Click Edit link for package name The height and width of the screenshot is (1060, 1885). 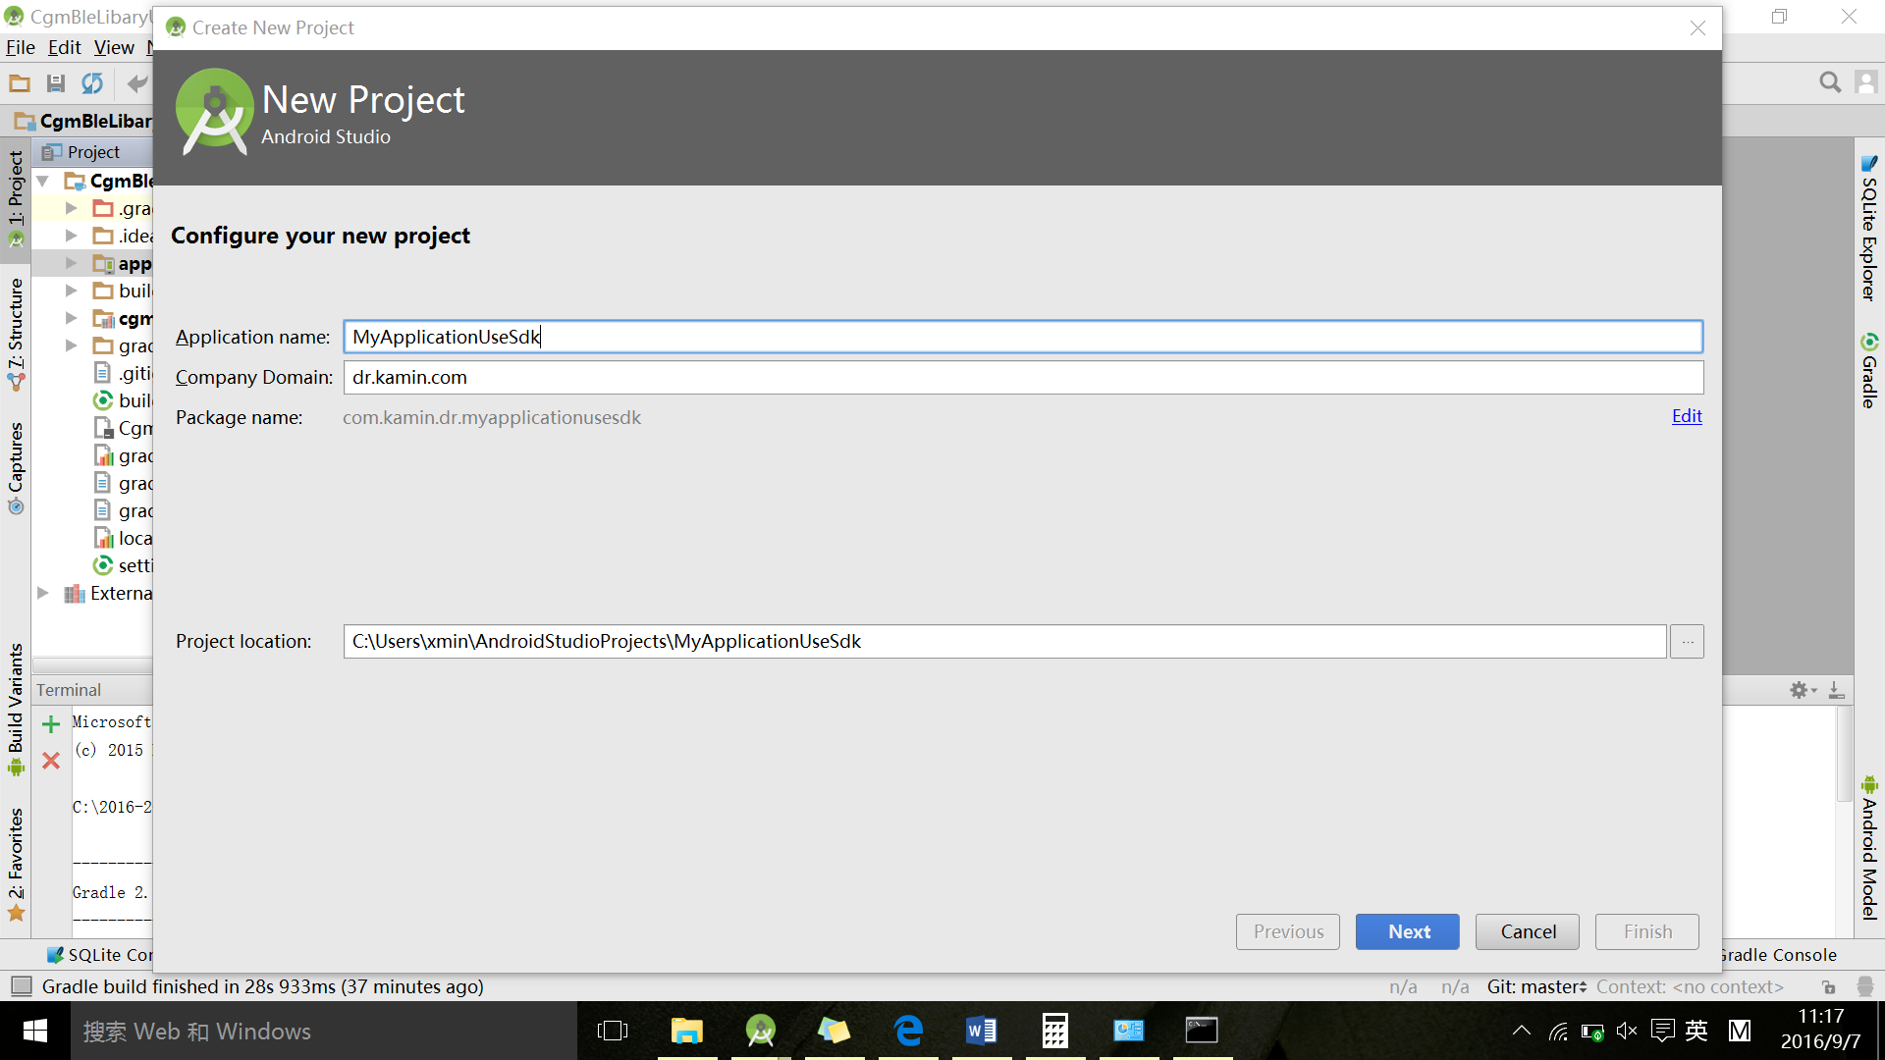pos(1686,416)
